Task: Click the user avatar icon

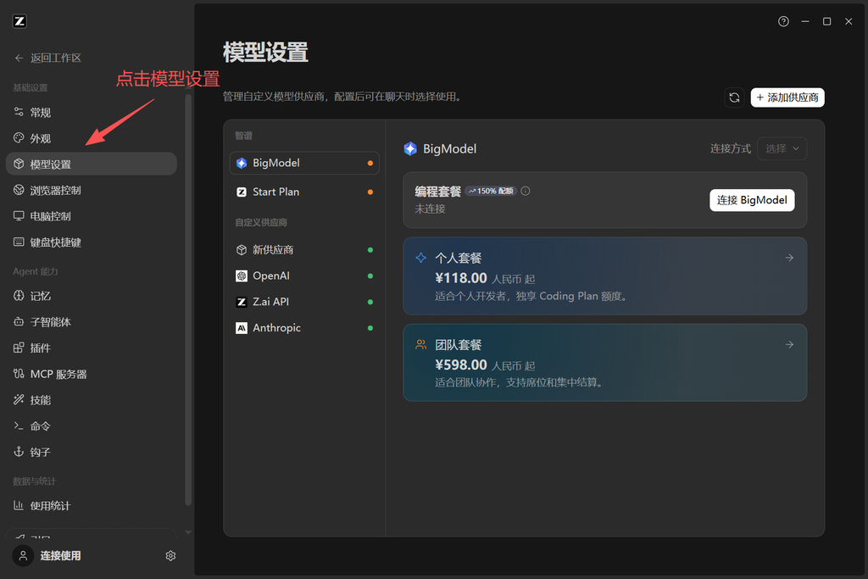Action: [23, 555]
